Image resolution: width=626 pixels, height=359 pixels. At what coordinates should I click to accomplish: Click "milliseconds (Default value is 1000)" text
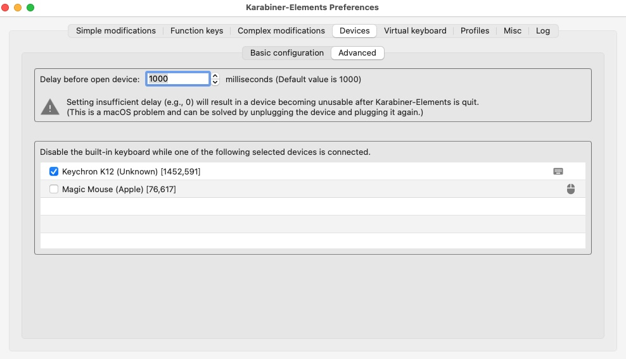[x=293, y=79]
